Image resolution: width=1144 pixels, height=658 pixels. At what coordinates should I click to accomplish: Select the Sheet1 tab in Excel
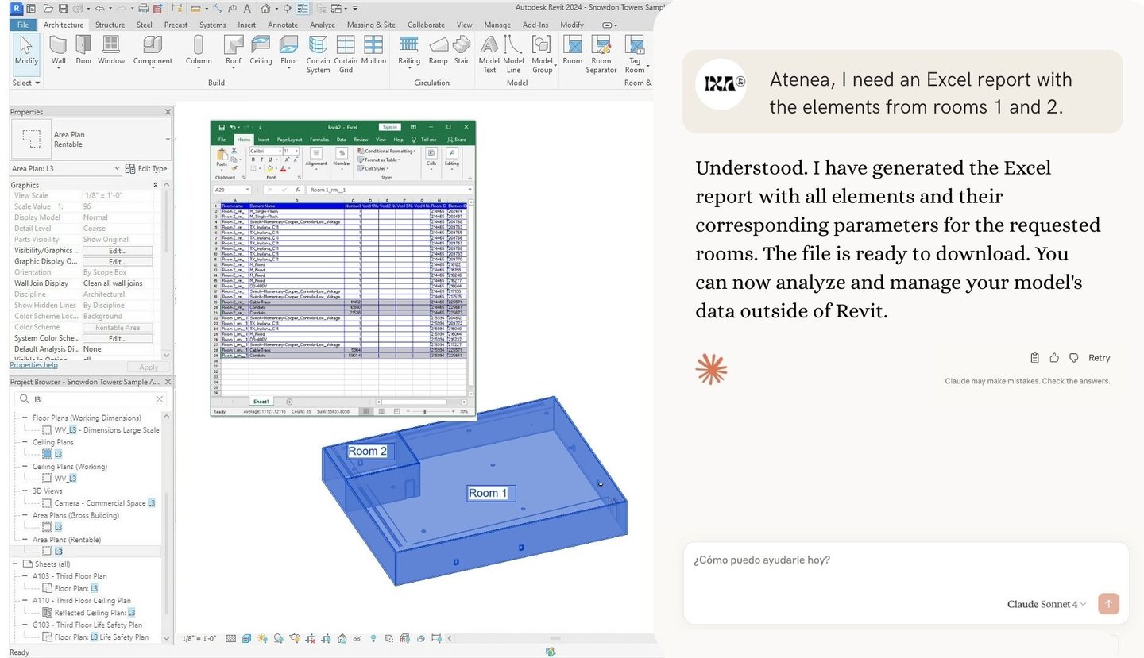pyautogui.click(x=261, y=402)
